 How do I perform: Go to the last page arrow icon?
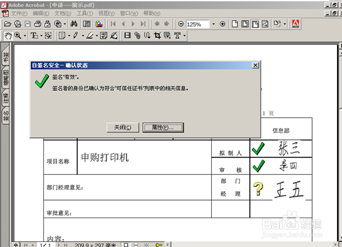pos(143,24)
